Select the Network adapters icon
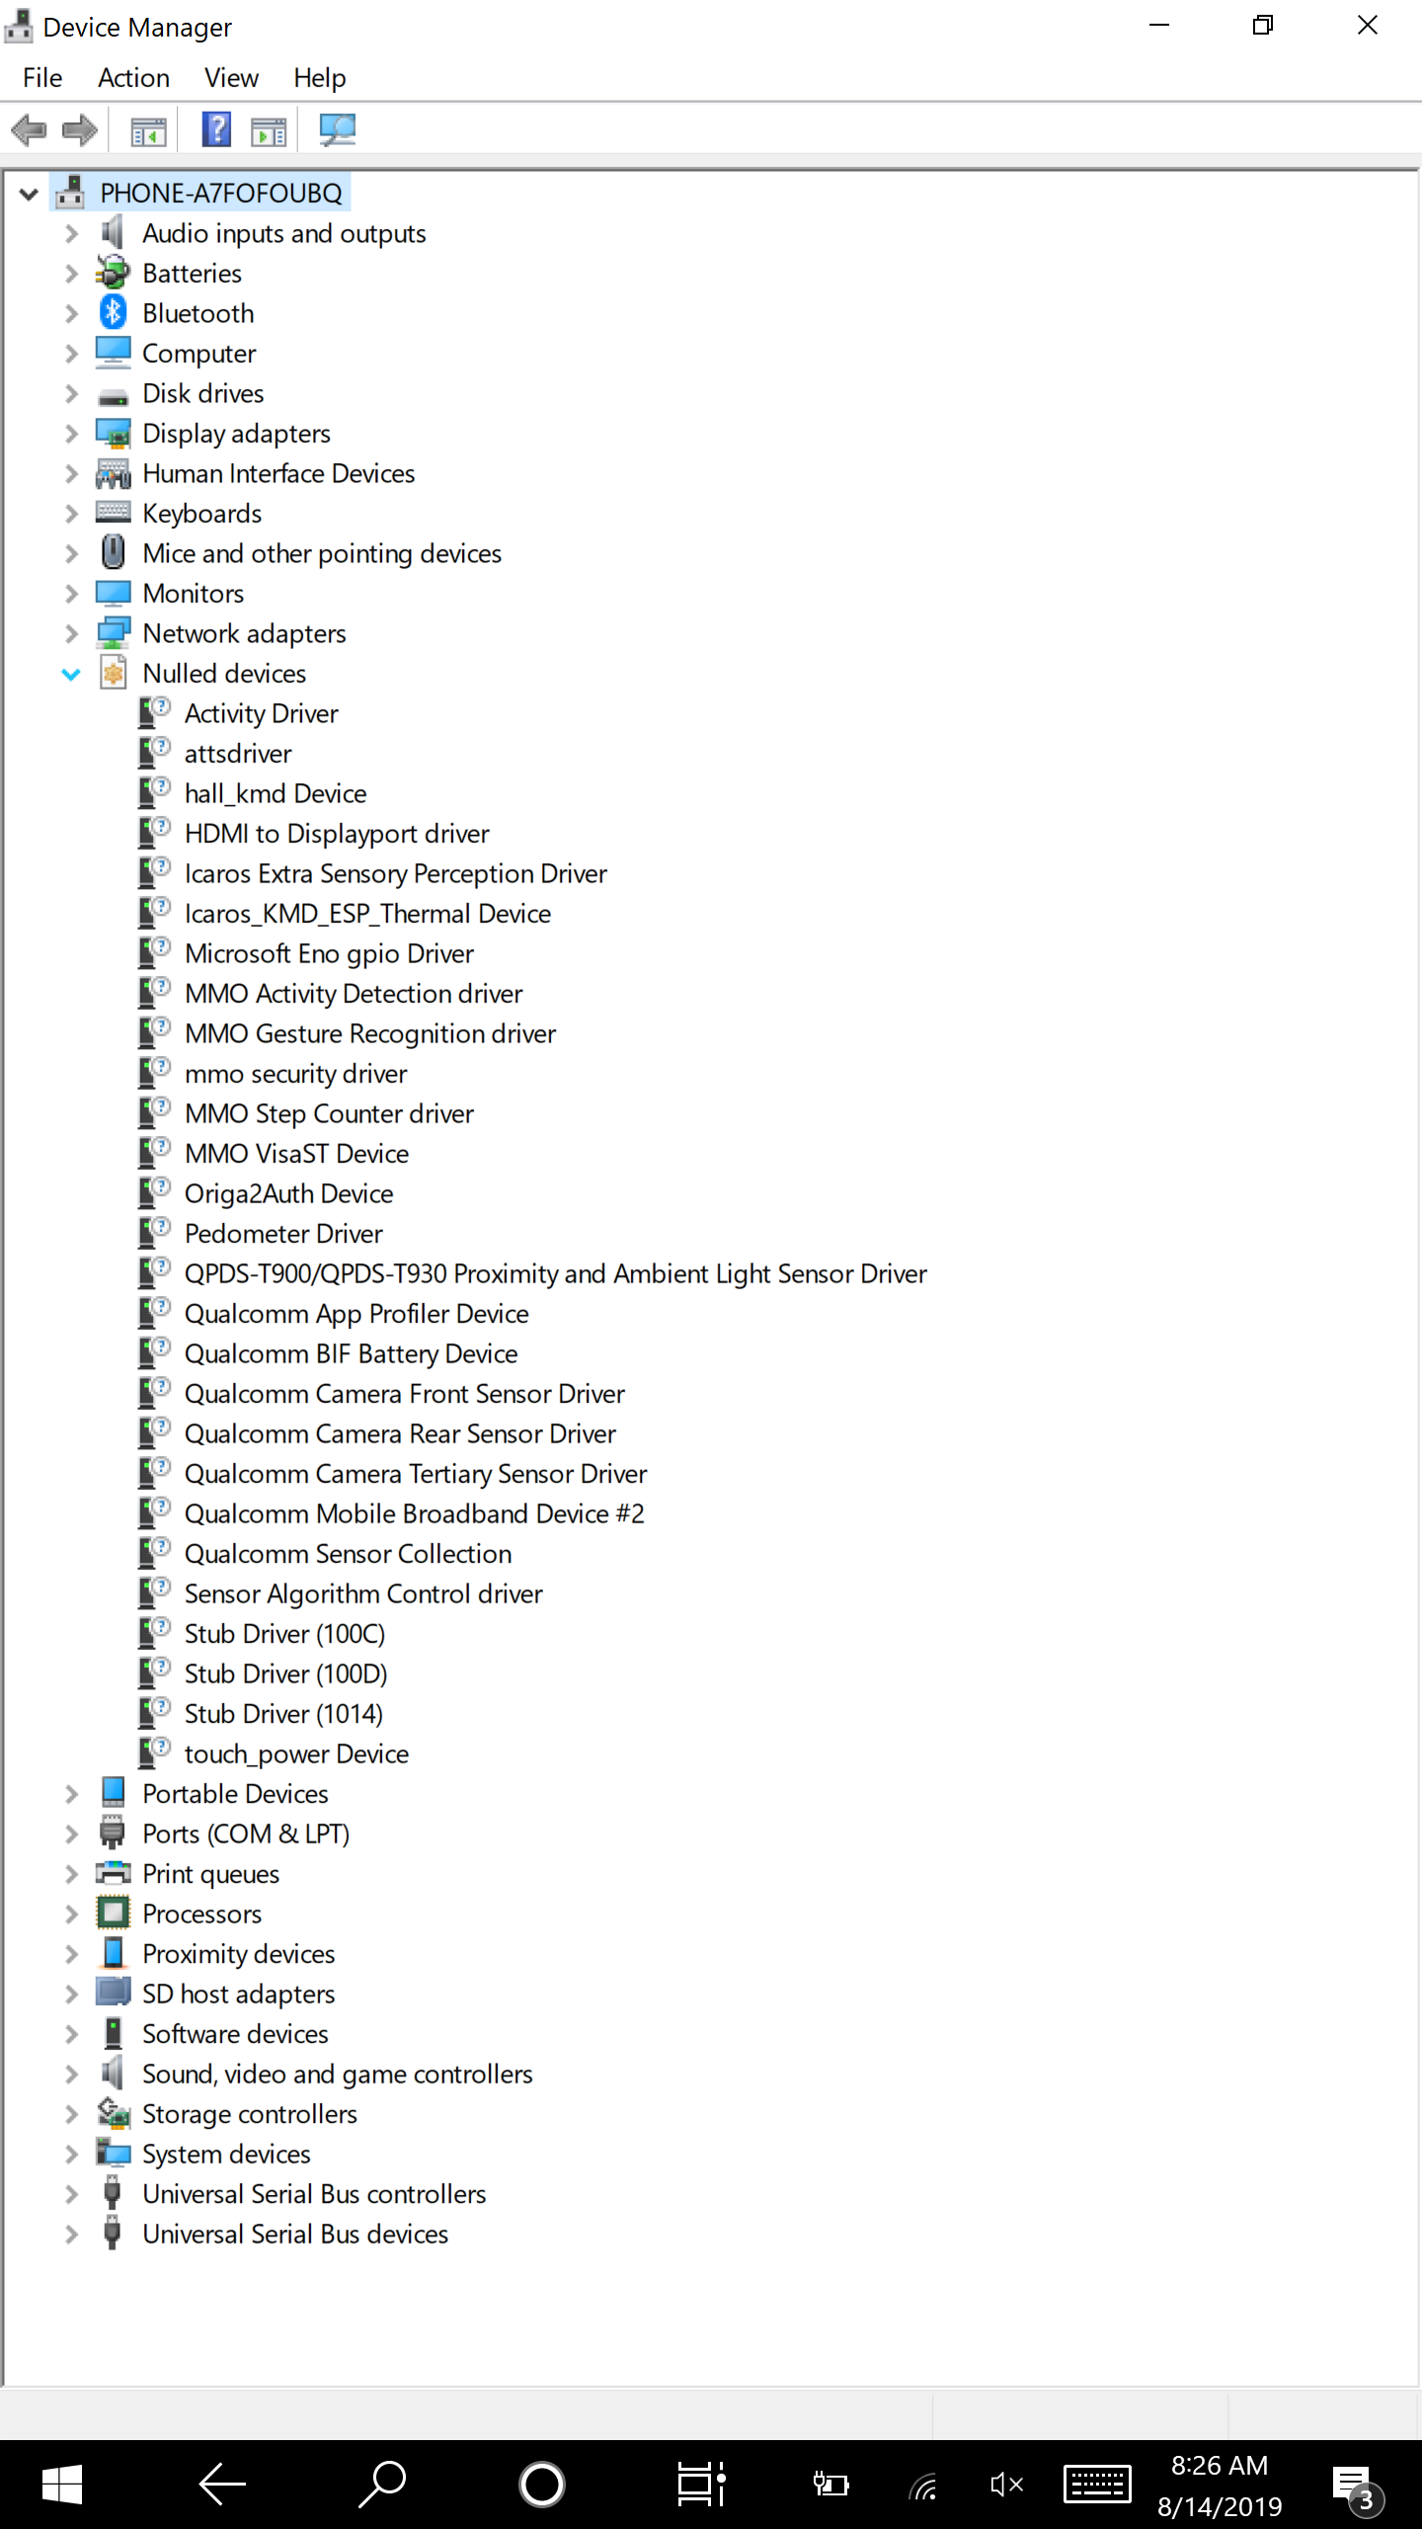The width and height of the screenshot is (1422, 2529). (x=114, y=632)
